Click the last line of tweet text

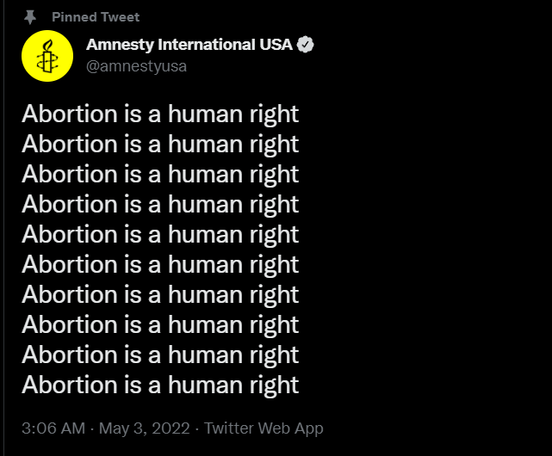[x=160, y=385]
